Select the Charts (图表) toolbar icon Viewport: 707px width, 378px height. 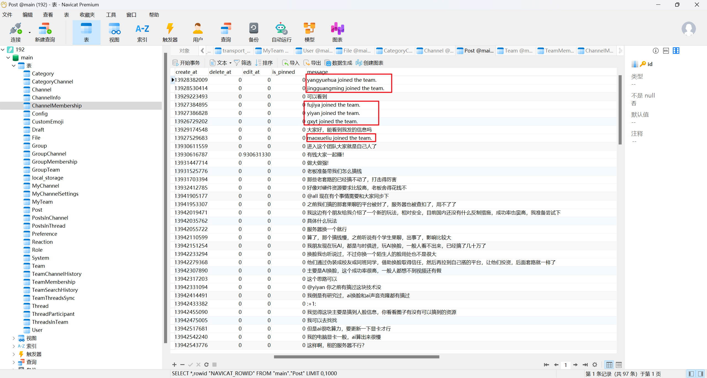337,29
